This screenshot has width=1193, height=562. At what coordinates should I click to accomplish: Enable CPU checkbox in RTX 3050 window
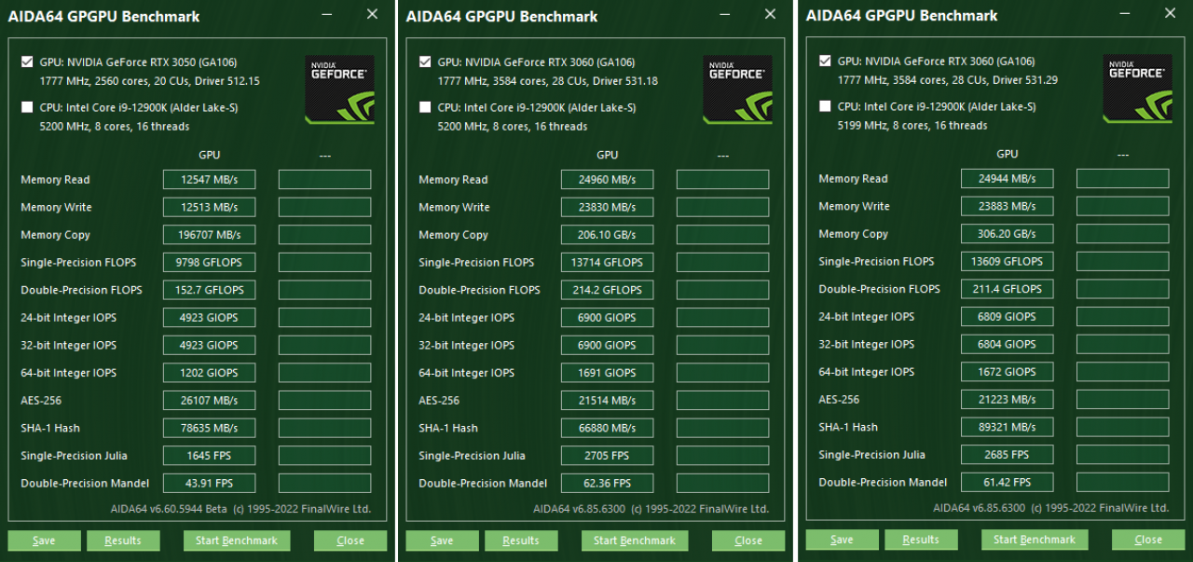pos(27,107)
